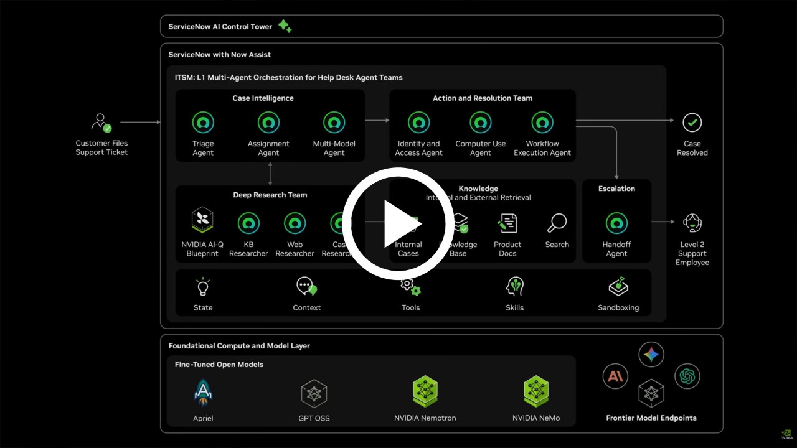Open the NVIDIA AI-Q Blueprint icon
The image size is (797, 448).
202,220
